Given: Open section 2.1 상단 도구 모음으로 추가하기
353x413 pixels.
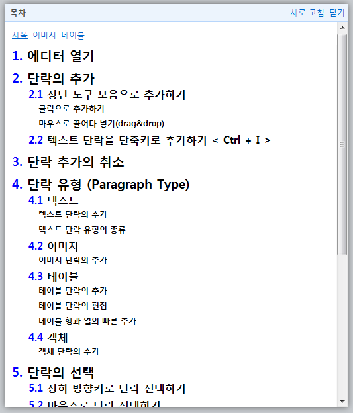Looking at the screenshot, I should 107,94.
